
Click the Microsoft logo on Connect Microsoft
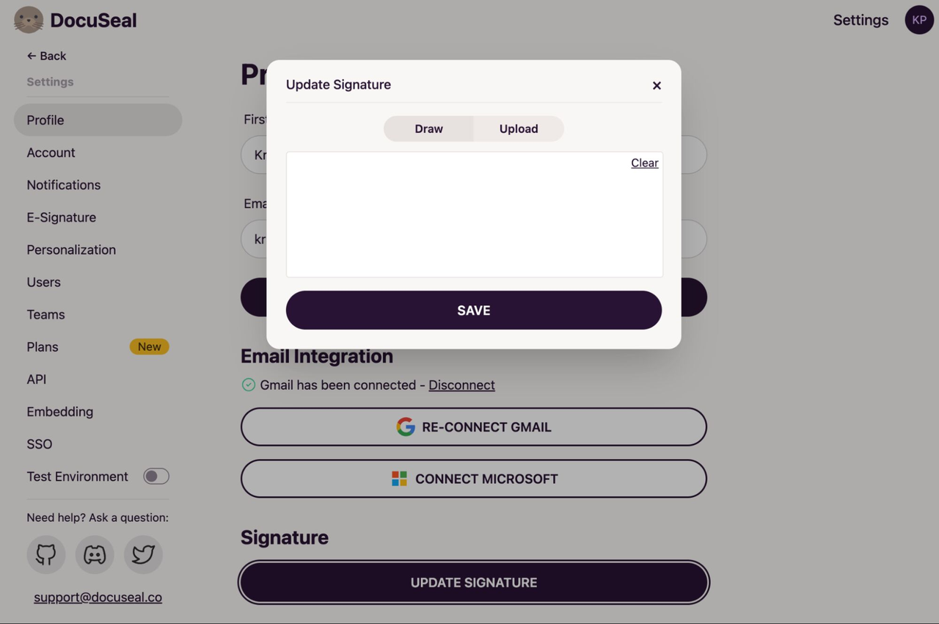[399, 479]
